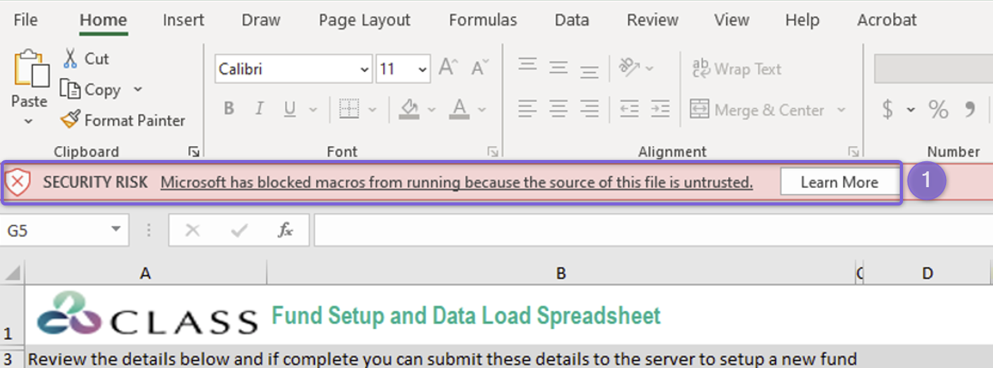Select column A header
The height and width of the screenshot is (368, 993).
(x=146, y=273)
